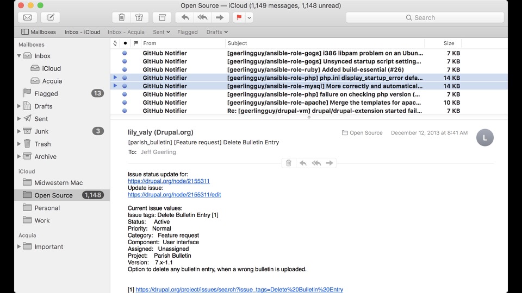
Task: Click the Get Mail envelope icon
Action: click(28, 17)
